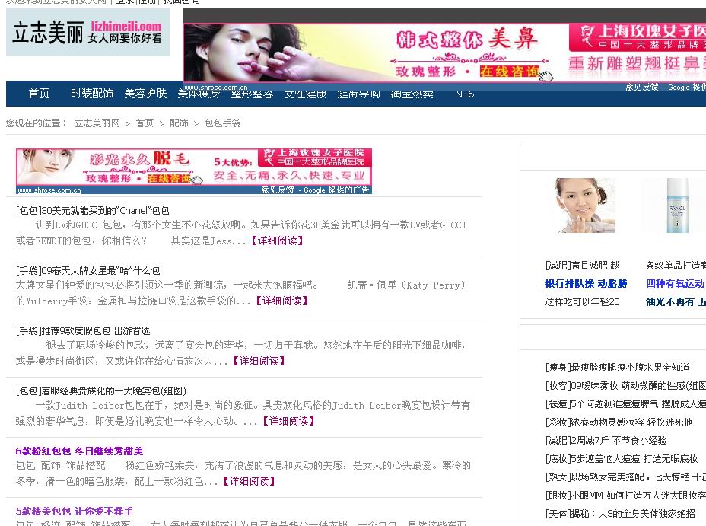Open [美体]揭秘：大S的全身美体独家绝招
Viewport: 706px width, 526px height.
click(x=620, y=513)
